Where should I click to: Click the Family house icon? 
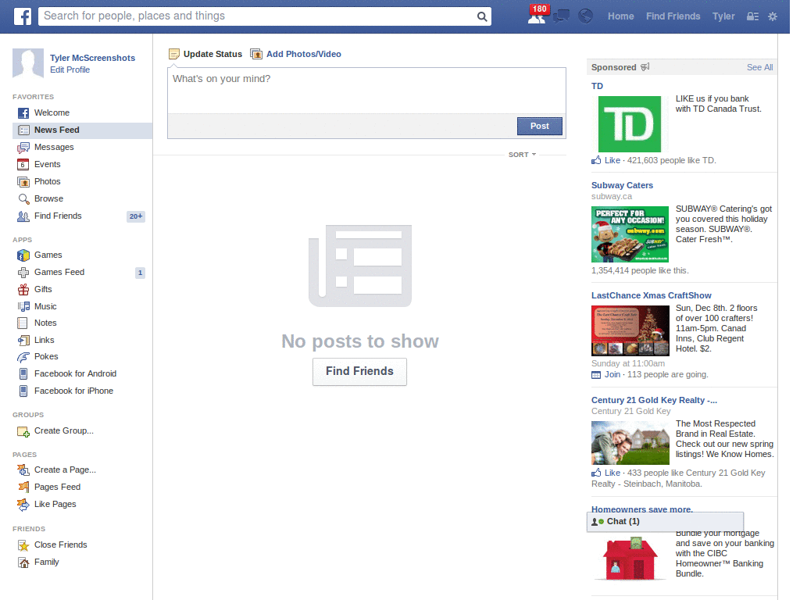click(x=23, y=562)
